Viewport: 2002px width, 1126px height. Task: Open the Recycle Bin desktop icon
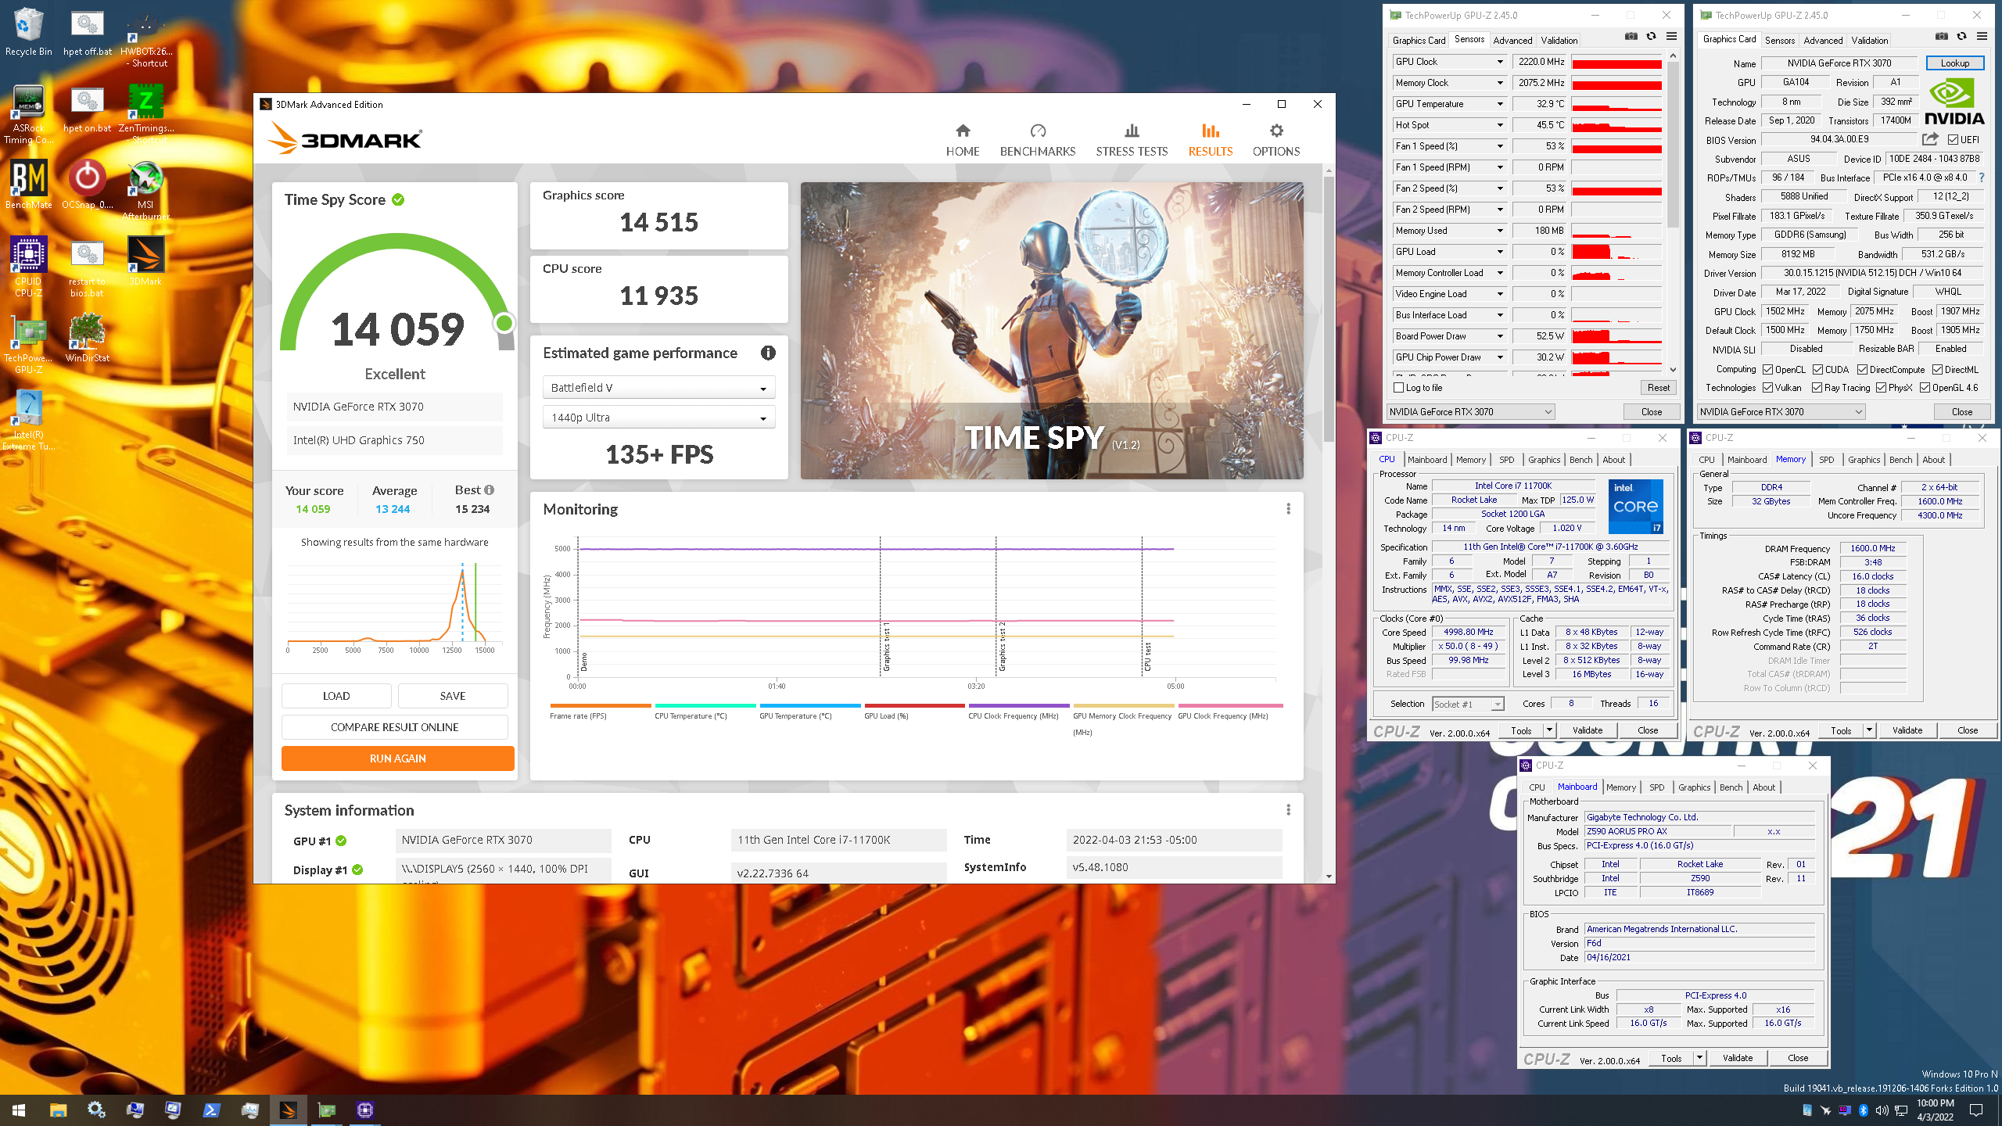coord(28,32)
